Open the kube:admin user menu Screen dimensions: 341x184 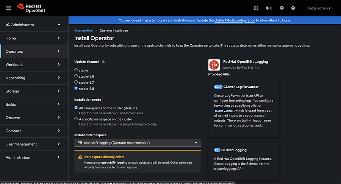click(320, 8)
